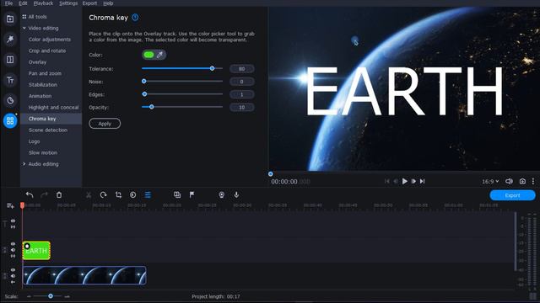Click the Noise slider handle

(x=144, y=81)
